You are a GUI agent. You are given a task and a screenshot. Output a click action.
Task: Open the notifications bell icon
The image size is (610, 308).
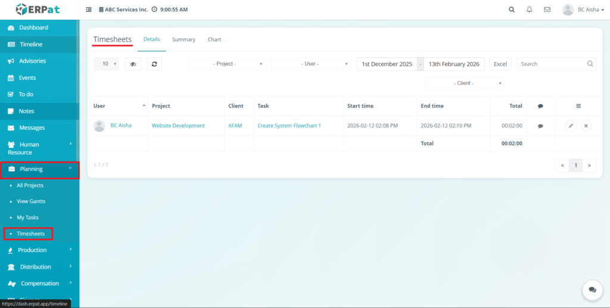(529, 10)
